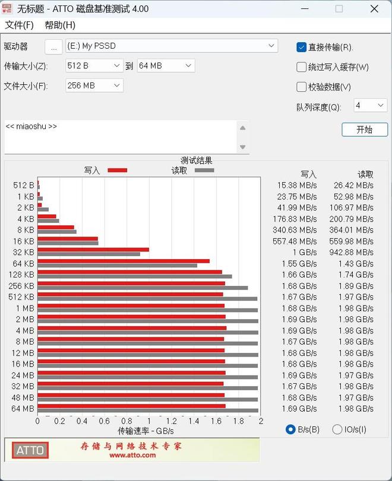Open the www.atto.com link in banner

click(x=132, y=455)
